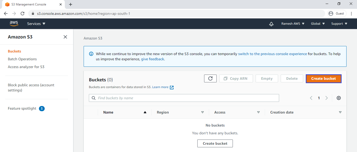
Task: Click Create bucket below No buckets message
Action: [x=215, y=143]
